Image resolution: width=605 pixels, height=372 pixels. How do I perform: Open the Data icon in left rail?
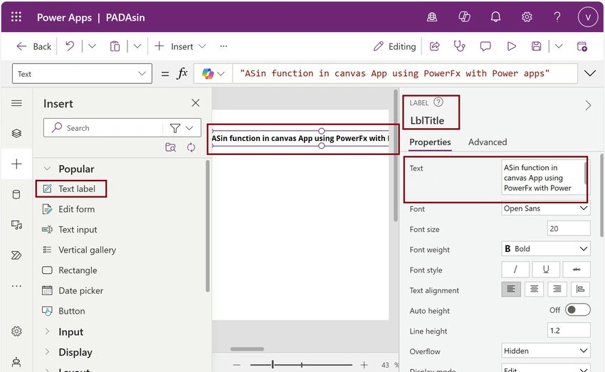point(16,194)
